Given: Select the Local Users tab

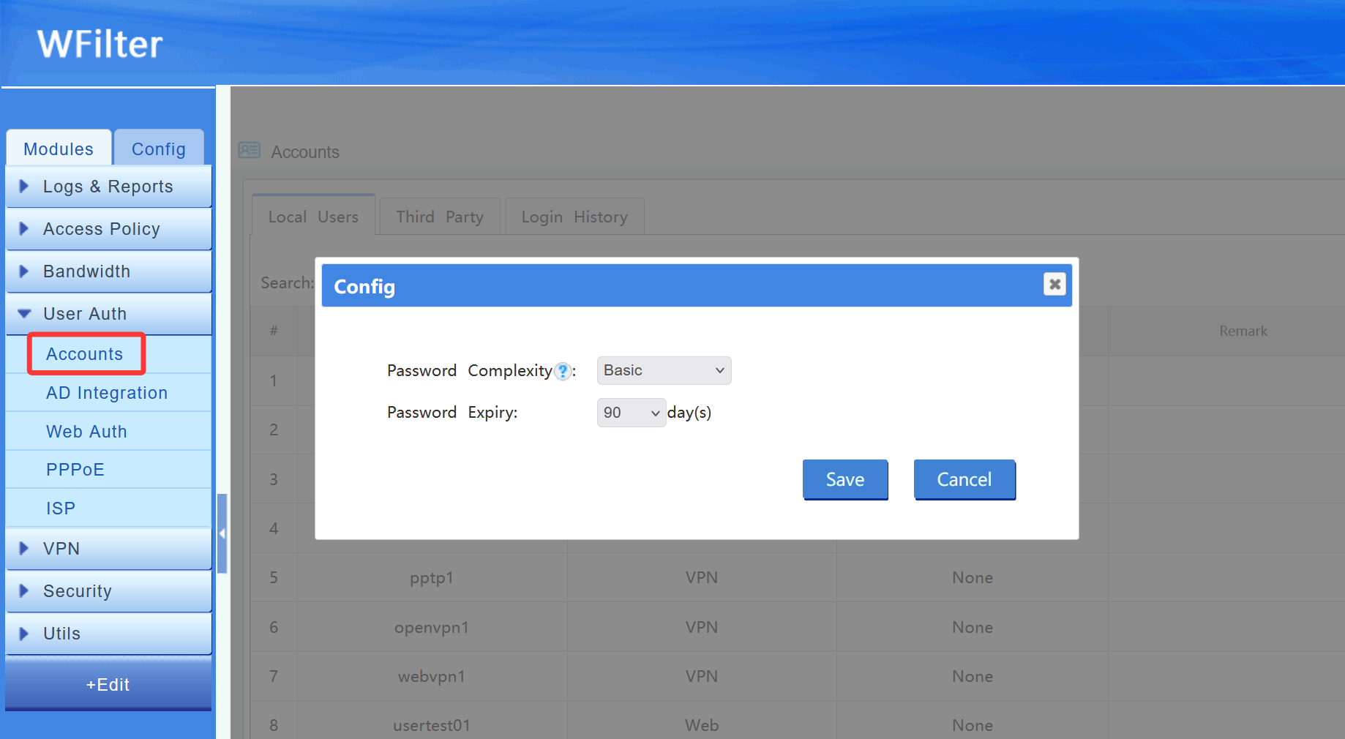Looking at the screenshot, I should 313,217.
